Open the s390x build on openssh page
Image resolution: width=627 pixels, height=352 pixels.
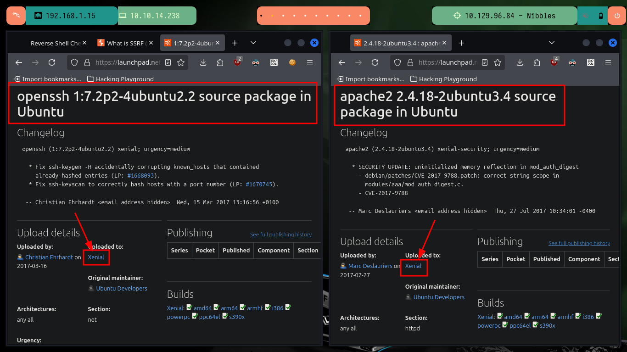click(x=237, y=317)
